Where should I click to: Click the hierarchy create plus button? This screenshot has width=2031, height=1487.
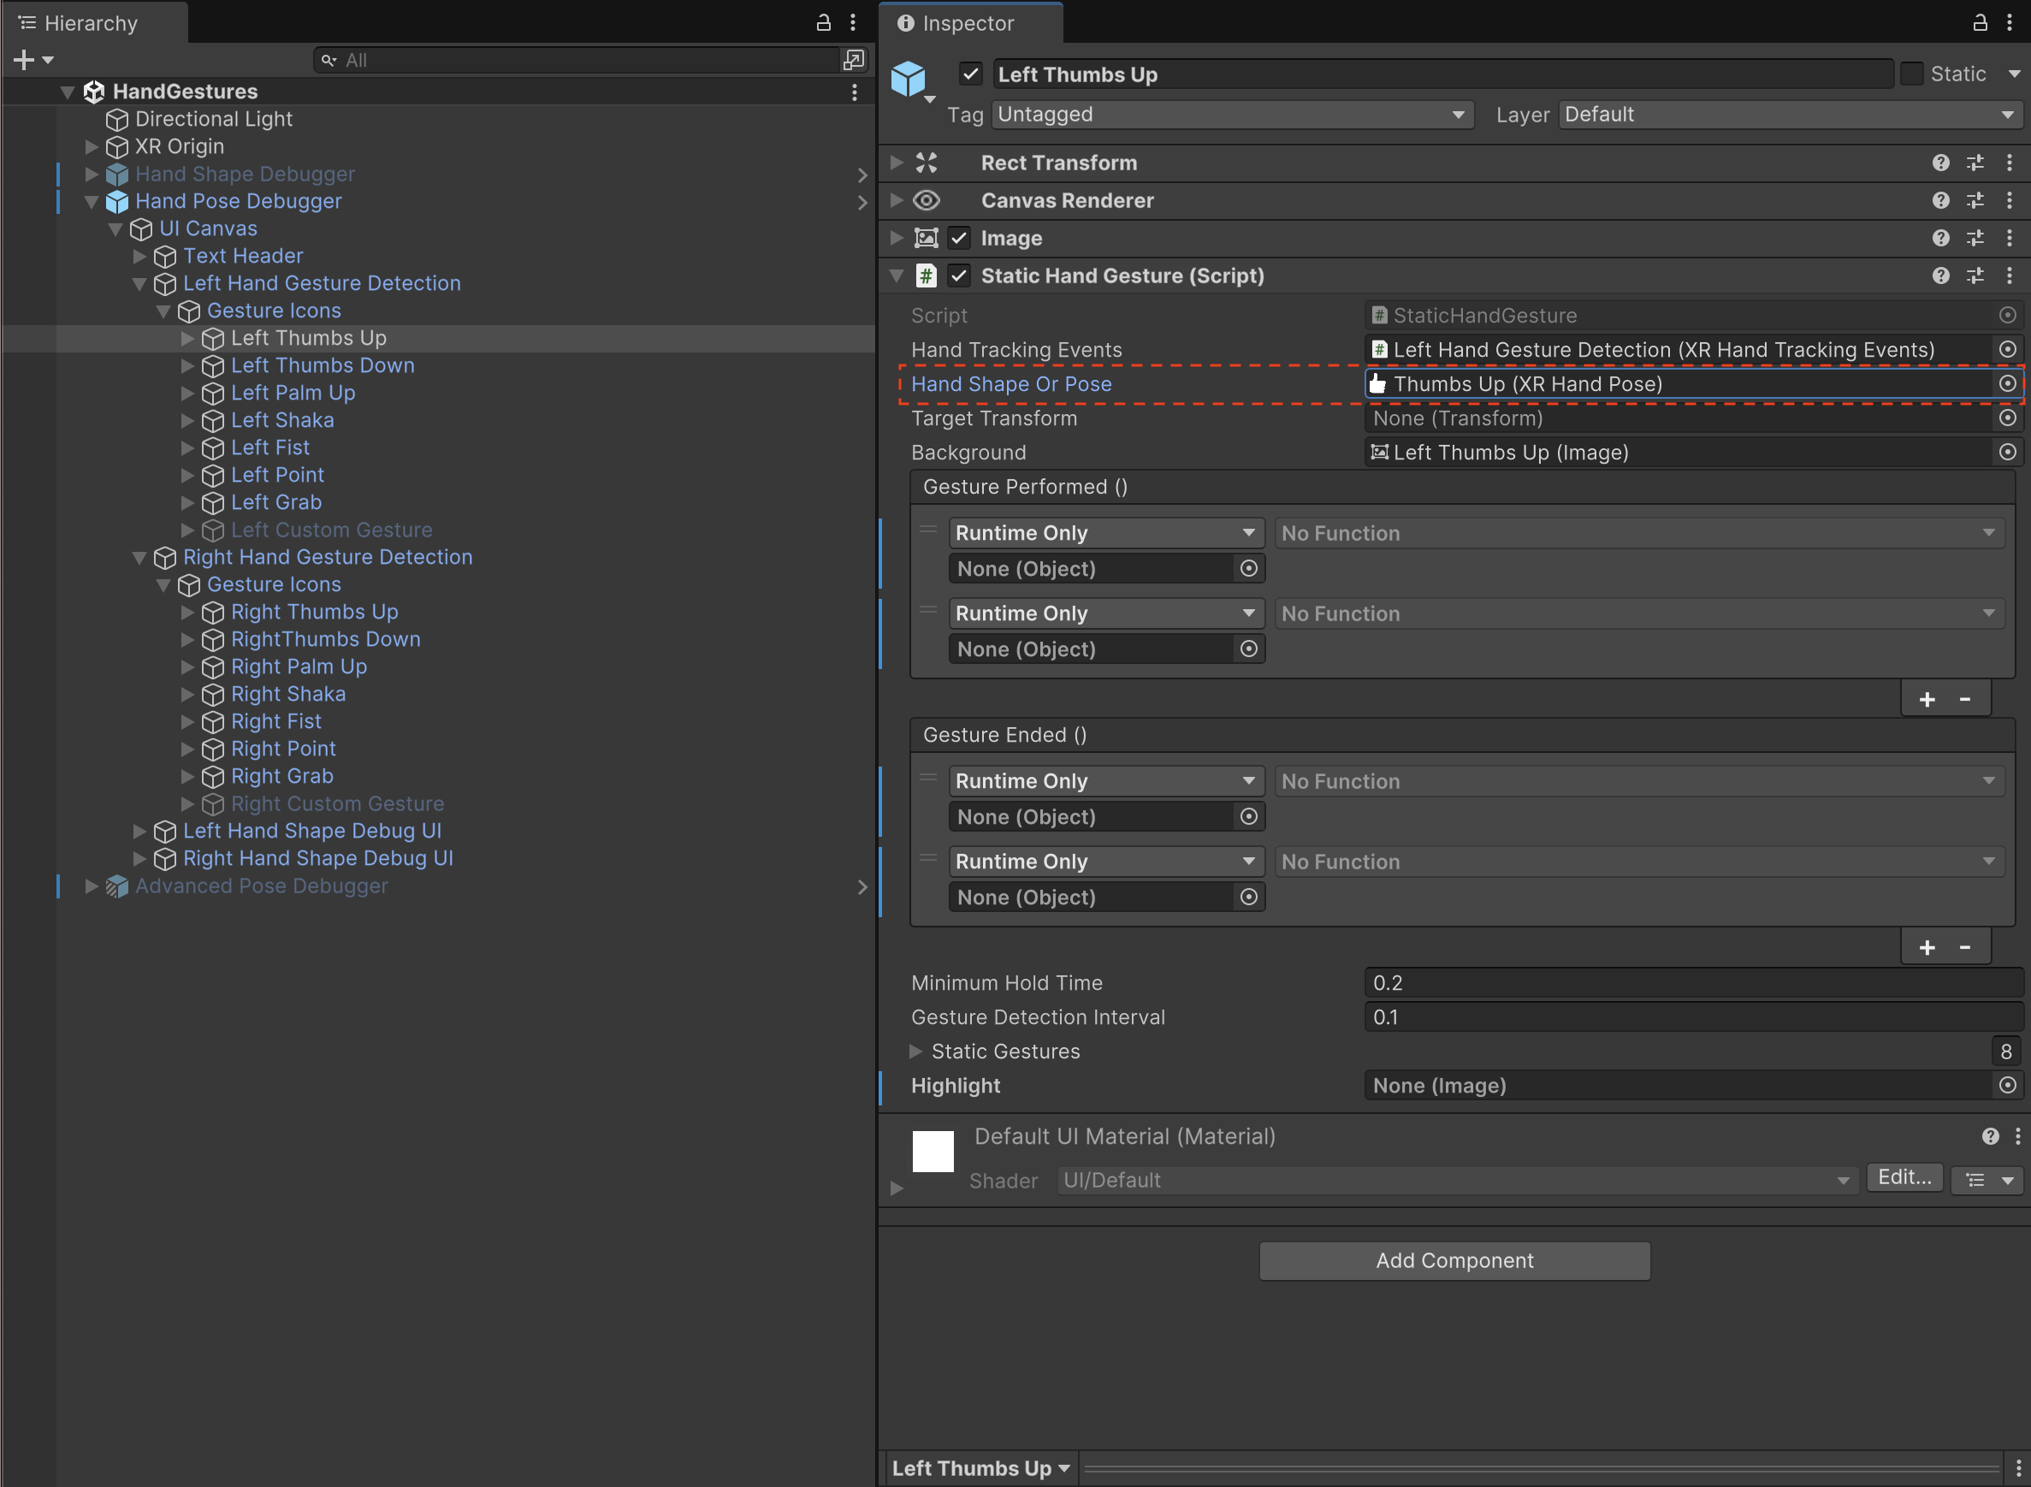24,59
